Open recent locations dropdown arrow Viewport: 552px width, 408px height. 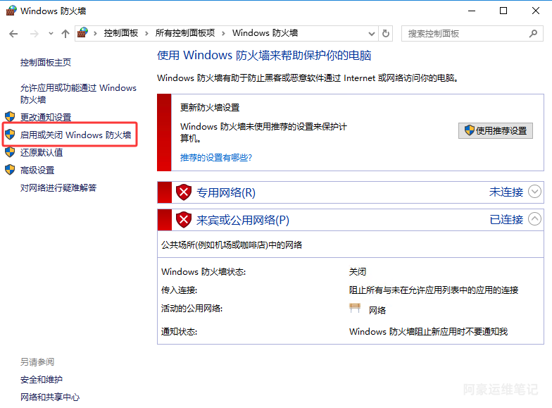pos(49,34)
